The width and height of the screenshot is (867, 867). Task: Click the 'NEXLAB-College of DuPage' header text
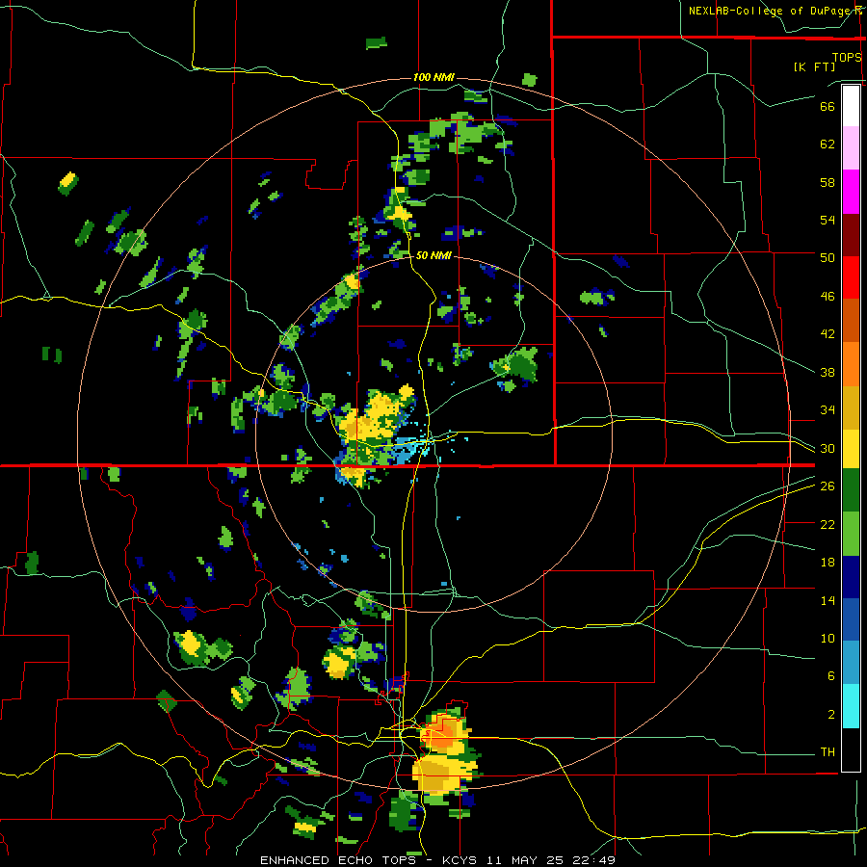pyautogui.click(x=770, y=11)
